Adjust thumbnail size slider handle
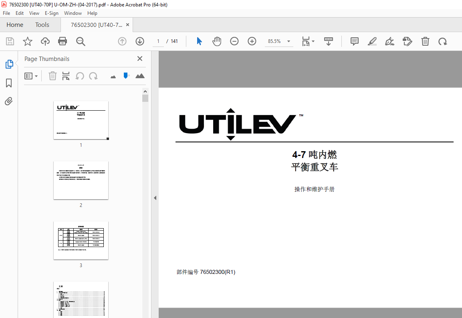The height and width of the screenshot is (318, 462). click(126, 76)
